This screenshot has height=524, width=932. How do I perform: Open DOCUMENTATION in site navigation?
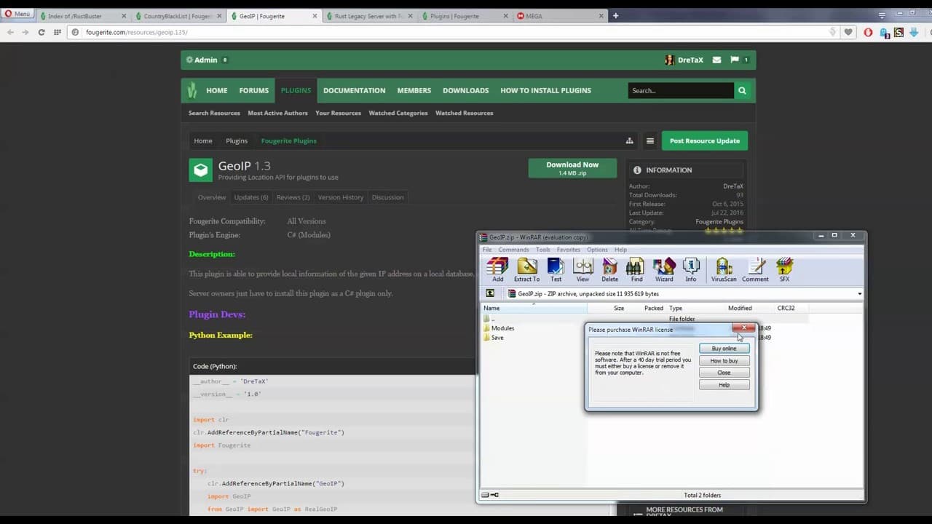point(355,90)
